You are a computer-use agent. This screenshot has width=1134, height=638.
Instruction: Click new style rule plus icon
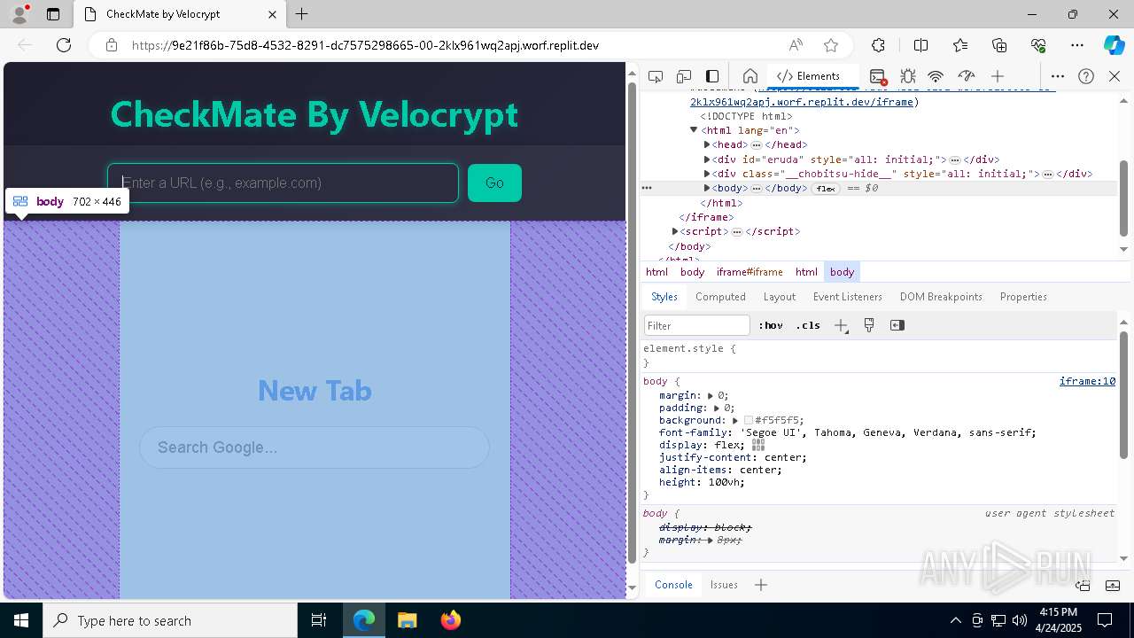coord(841,325)
